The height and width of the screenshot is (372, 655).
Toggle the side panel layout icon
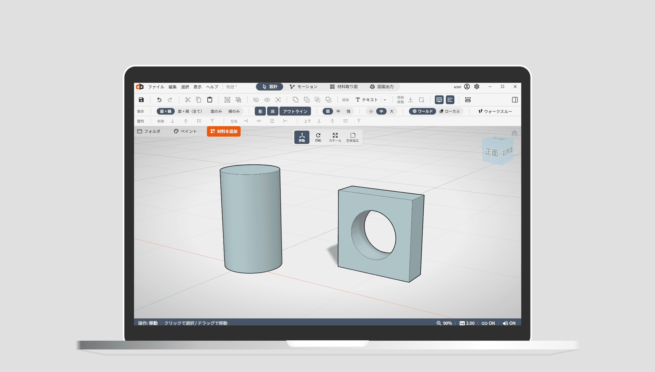[515, 100]
